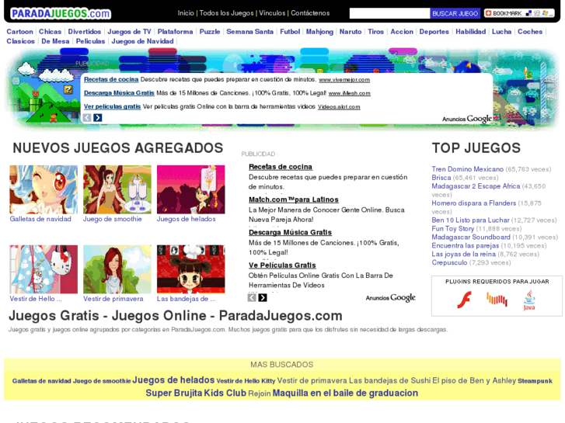This screenshot has height=423, width=565.
Task: Select the Mahjong category
Action: click(319, 32)
